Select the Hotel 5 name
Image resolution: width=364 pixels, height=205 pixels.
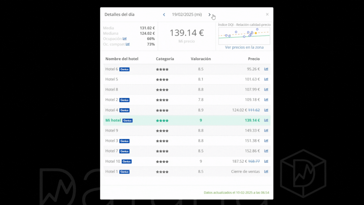click(112, 79)
